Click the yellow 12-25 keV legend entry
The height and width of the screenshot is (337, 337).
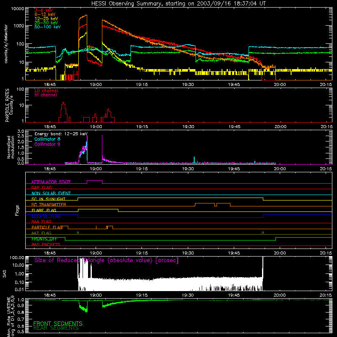pyautogui.click(x=46, y=19)
